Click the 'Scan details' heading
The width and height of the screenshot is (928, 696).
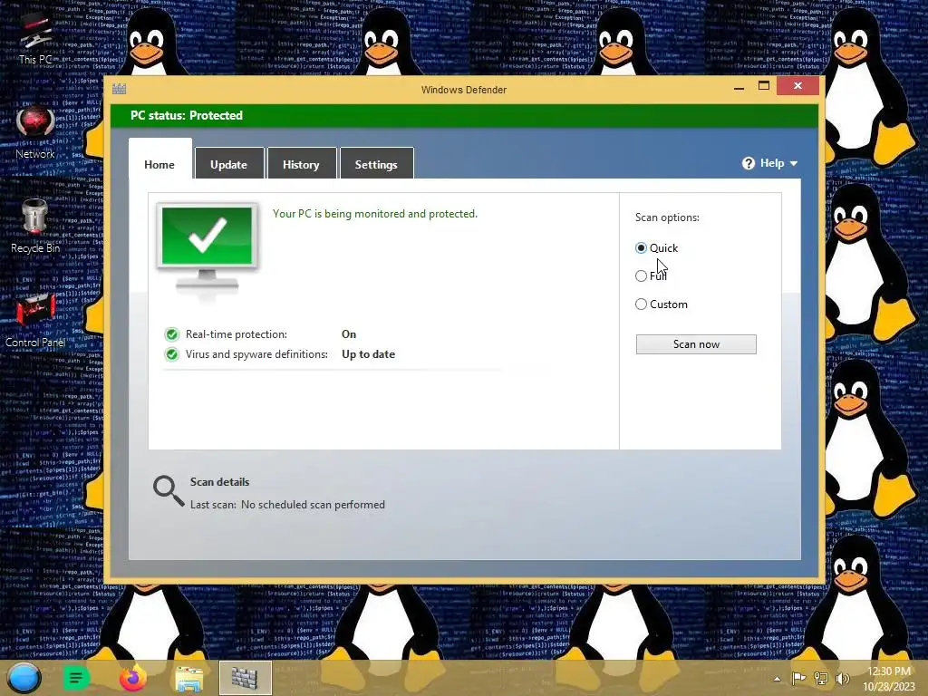(x=219, y=482)
